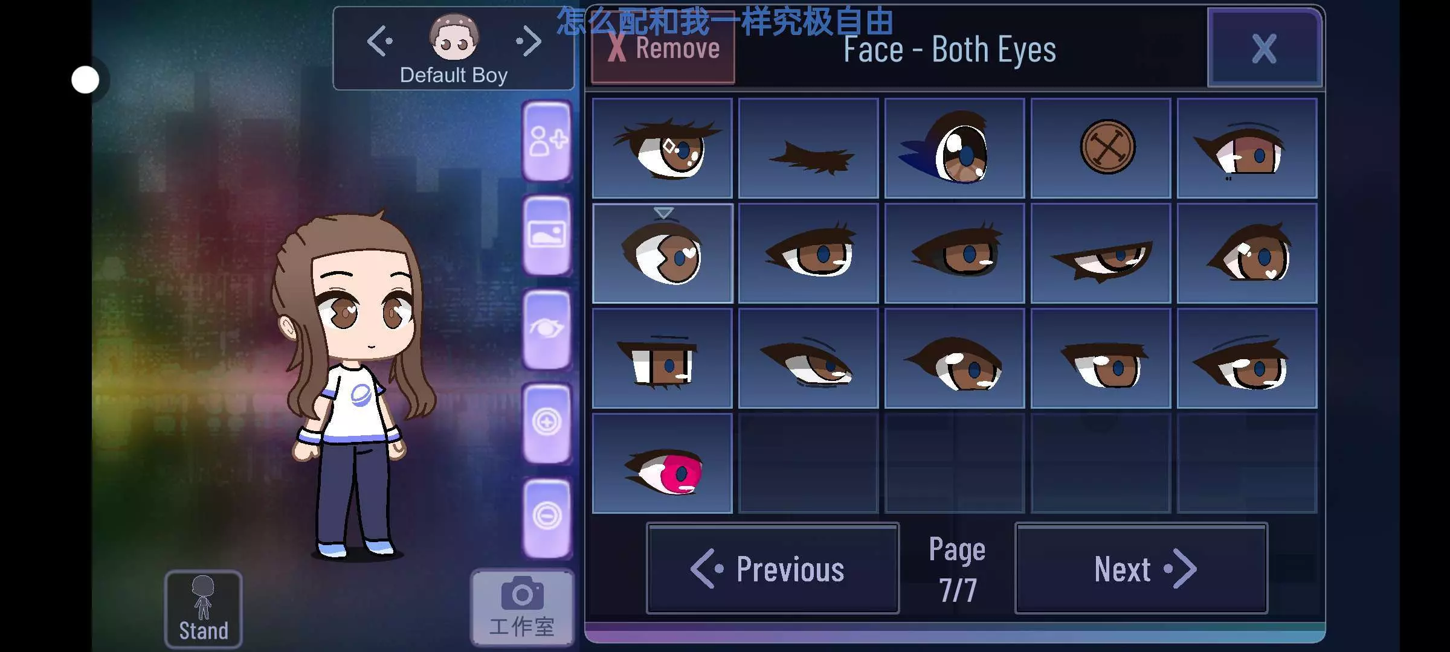The image size is (1450, 652).
Task: Click the zoom in plus icon
Action: (547, 422)
